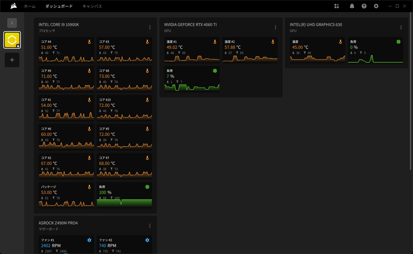
Task: Add a new profile with plus button
Action: click(x=12, y=60)
